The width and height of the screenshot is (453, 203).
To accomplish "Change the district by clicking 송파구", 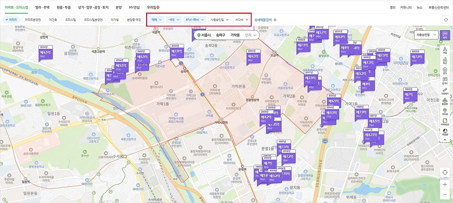I will pos(220,35).
